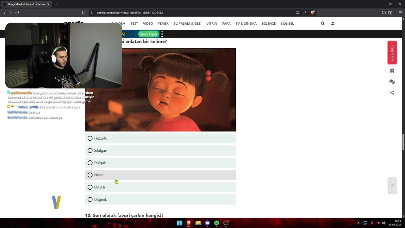Open the BİLGİSEL menu item

point(287,23)
